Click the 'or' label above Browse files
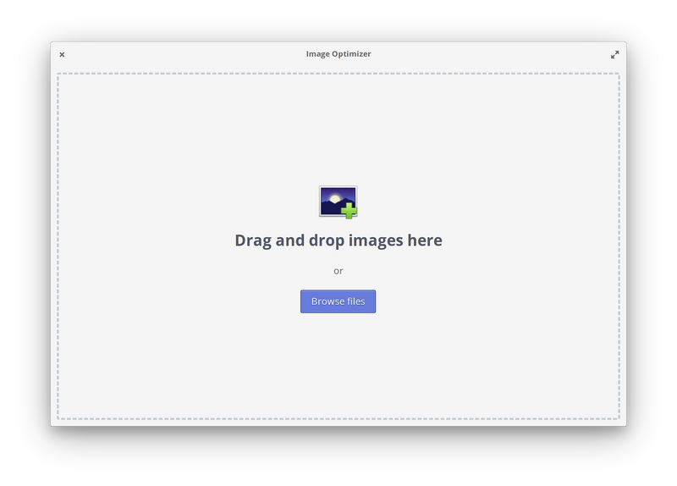Image resolution: width=677 pixels, height=486 pixels. click(338, 271)
